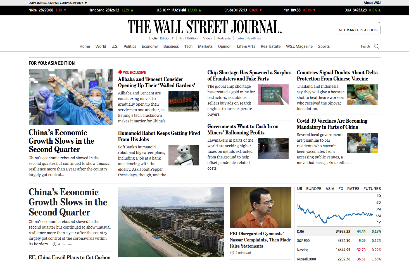Click the Home navigation item
This screenshot has height=261, width=409.
click(x=85, y=46)
